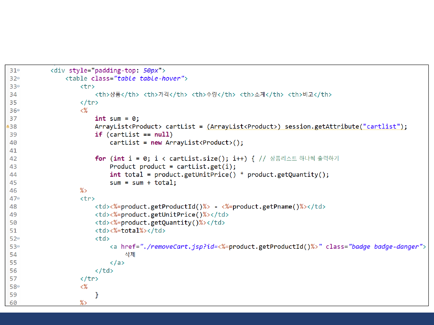Click the 비고 table header text
434x325 pixels.
click(308, 95)
